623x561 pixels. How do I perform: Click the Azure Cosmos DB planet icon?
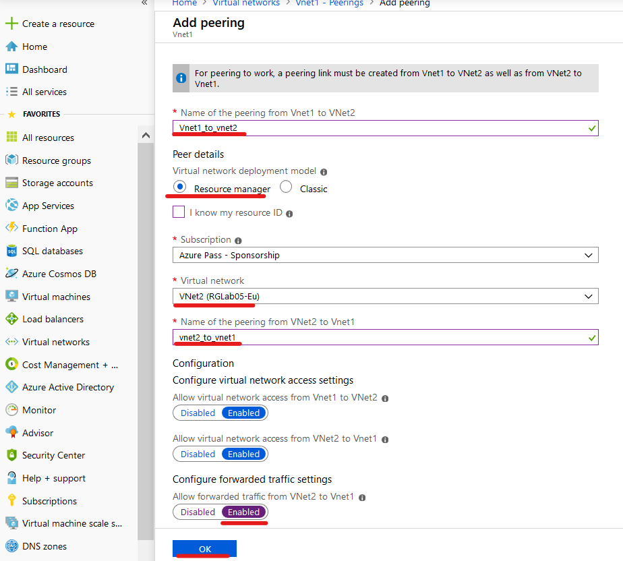point(11,273)
